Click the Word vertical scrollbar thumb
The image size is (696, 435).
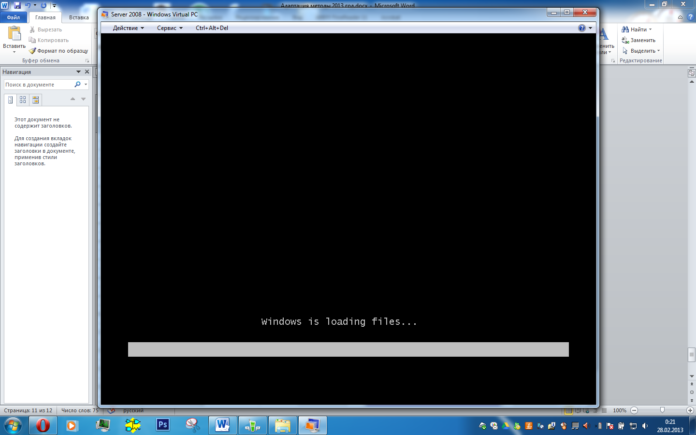[x=692, y=355]
